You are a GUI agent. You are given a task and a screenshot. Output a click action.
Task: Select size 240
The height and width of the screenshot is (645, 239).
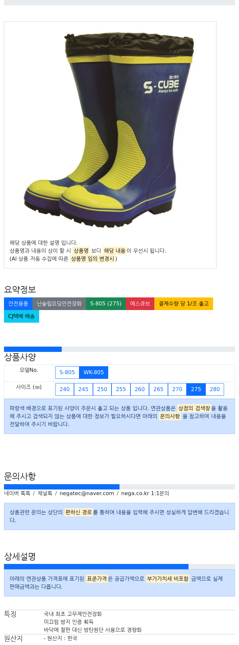(65, 389)
